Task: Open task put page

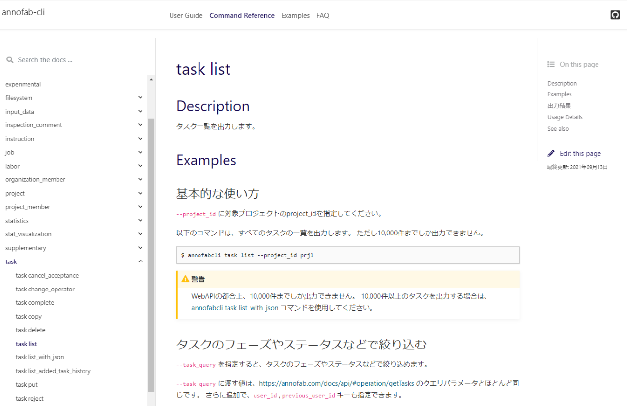Action: (x=27, y=384)
